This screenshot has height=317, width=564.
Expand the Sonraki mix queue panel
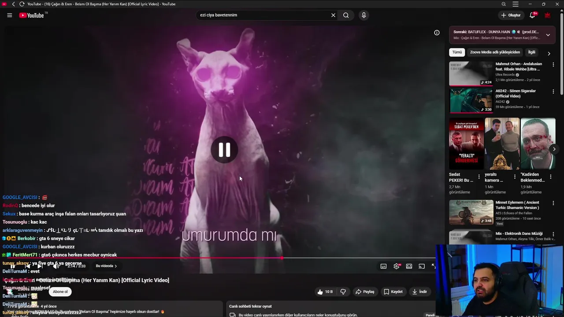point(548,35)
